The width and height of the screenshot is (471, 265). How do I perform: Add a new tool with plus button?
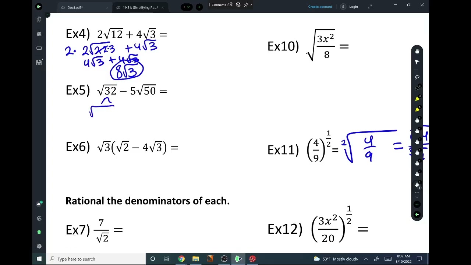point(417,204)
